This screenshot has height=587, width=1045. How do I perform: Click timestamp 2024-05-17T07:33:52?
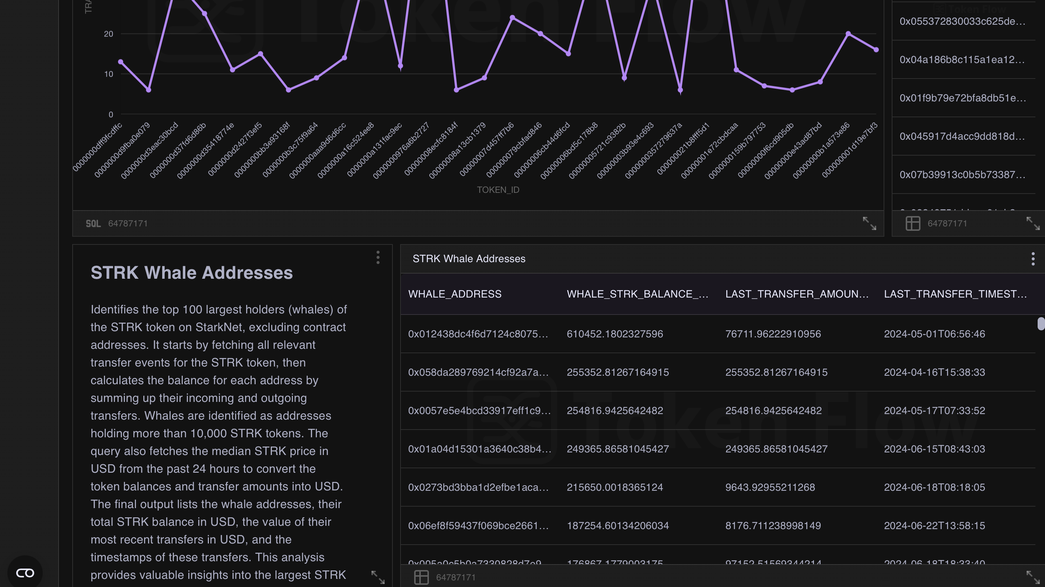pos(934,410)
